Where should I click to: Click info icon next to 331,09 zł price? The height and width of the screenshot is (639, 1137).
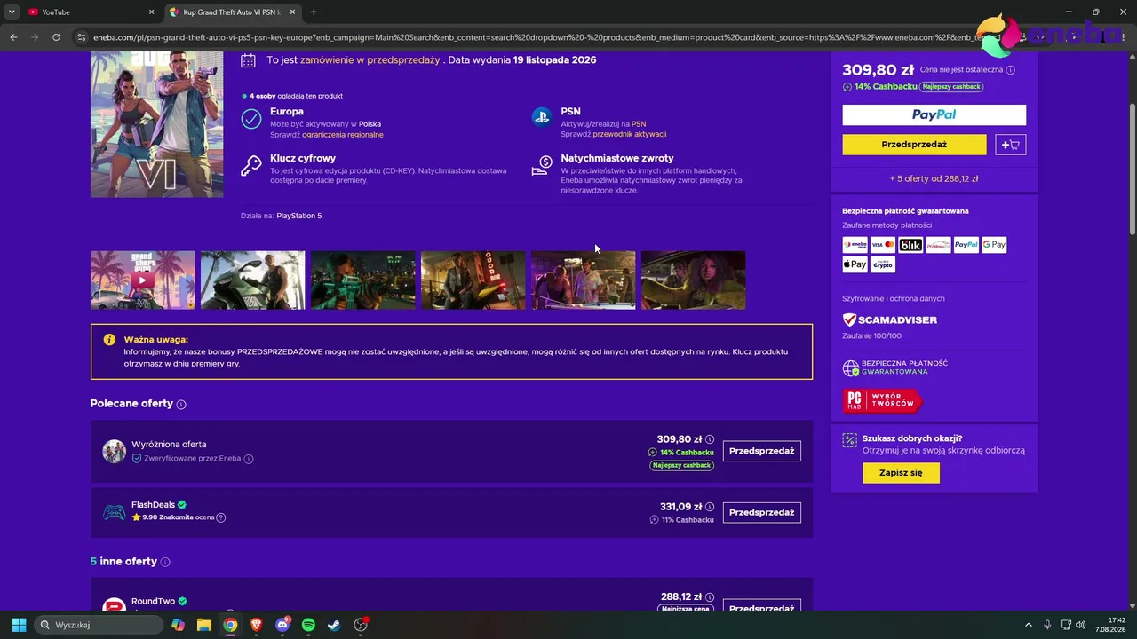(x=709, y=508)
